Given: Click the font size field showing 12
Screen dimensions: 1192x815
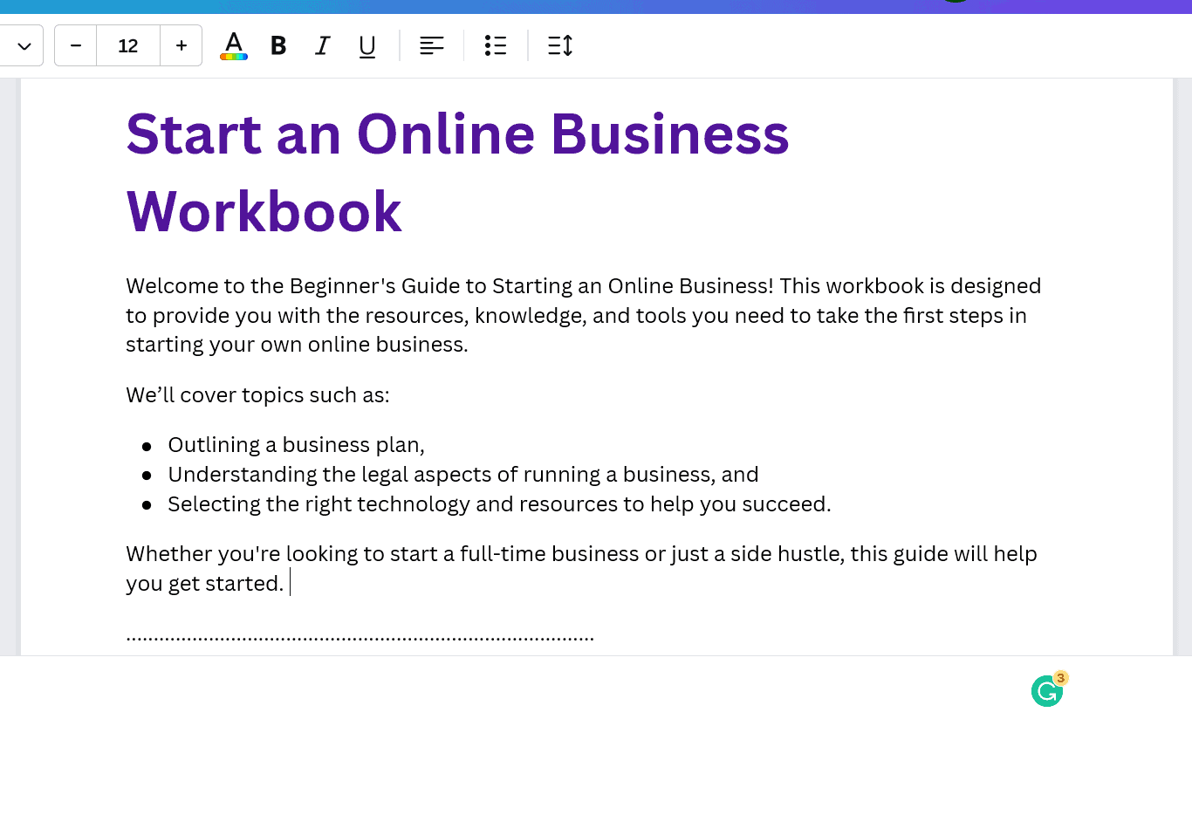Looking at the screenshot, I should (x=128, y=45).
